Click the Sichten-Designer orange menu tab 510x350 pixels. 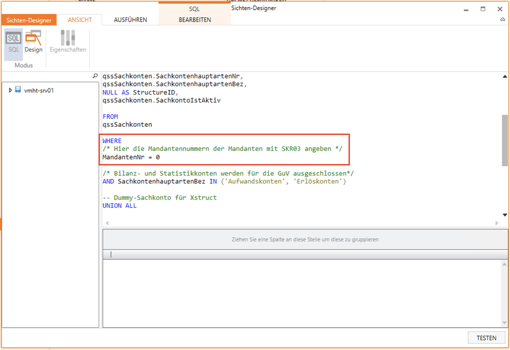[29, 20]
